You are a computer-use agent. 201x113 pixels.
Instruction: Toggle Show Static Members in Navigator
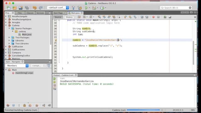pos(19,105)
